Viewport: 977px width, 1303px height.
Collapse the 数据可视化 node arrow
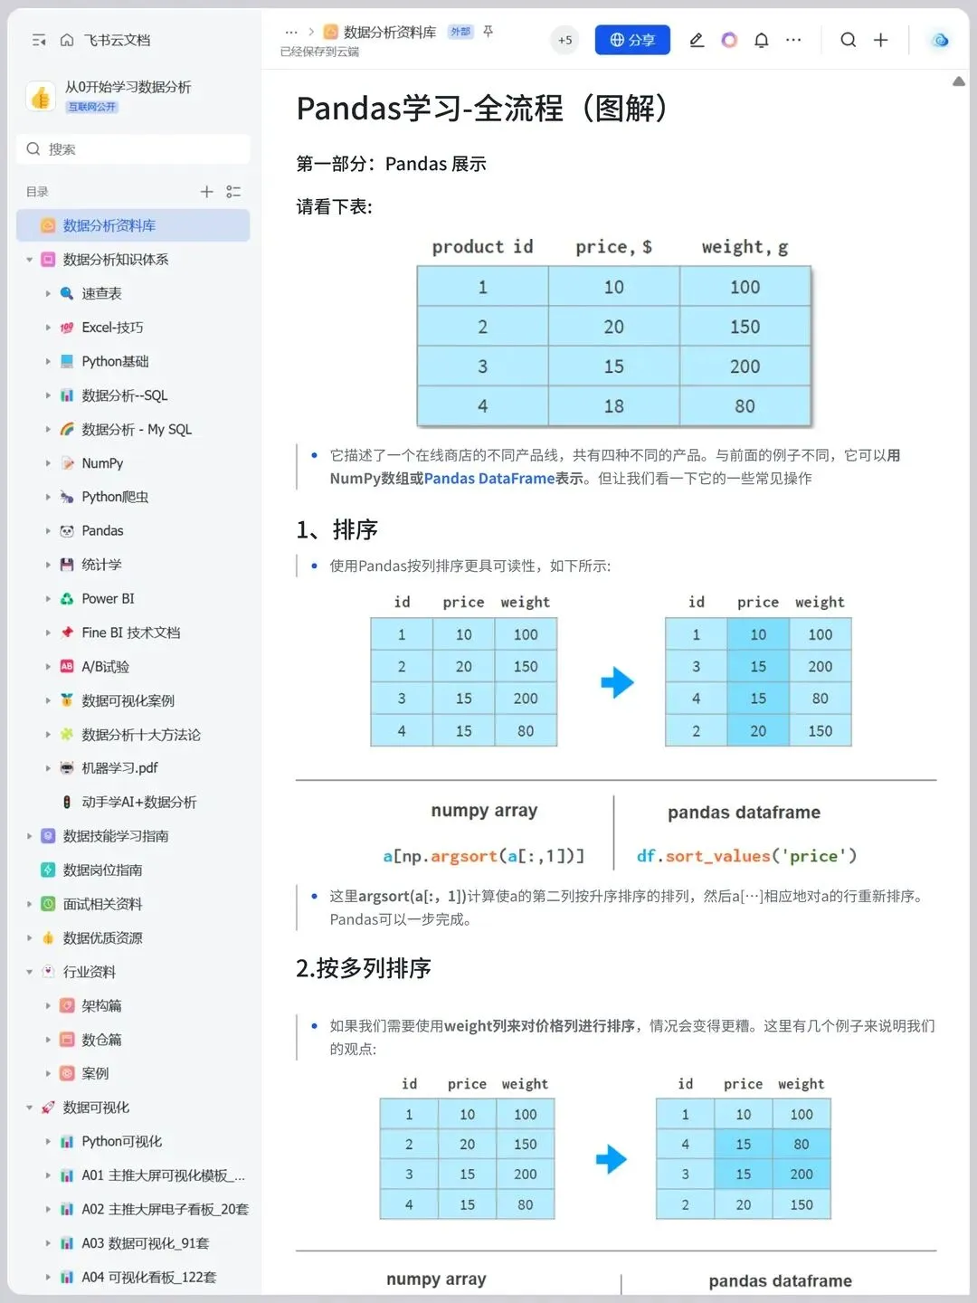point(29,1108)
